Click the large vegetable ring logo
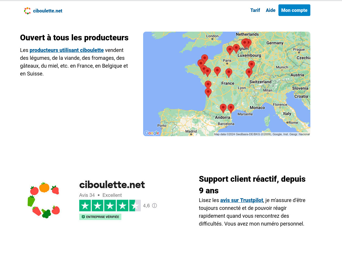This screenshot has width=342, height=263. click(44, 200)
